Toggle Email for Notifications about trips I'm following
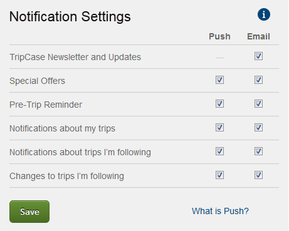The height and width of the screenshot is (231, 289). click(x=258, y=151)
